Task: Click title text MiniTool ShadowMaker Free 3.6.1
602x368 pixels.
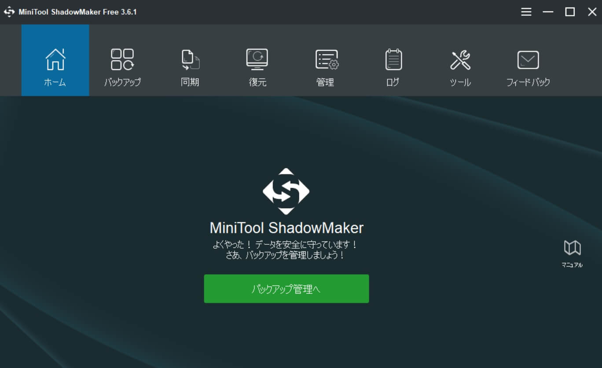Action: 77,12
